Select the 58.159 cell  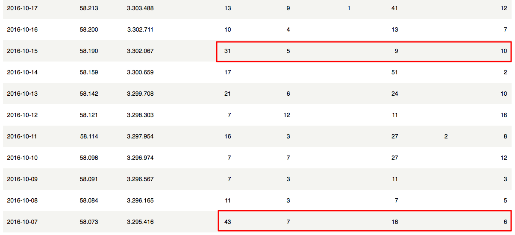click(89, 72)
